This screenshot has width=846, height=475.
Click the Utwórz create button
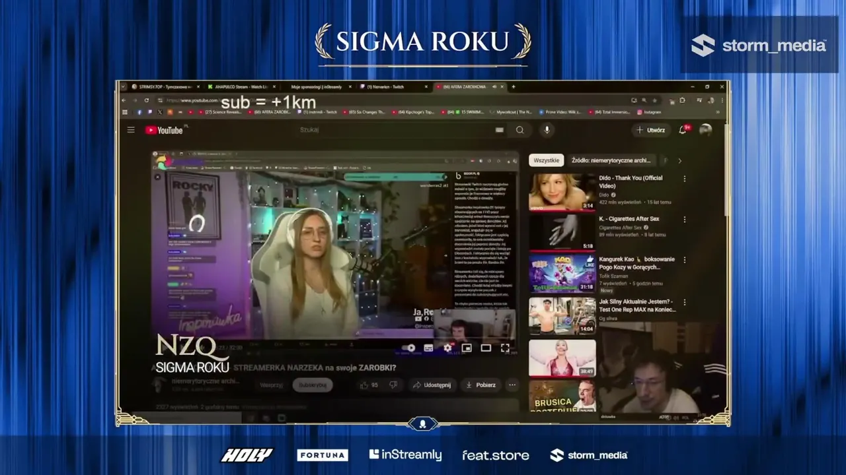click(651, 130)
